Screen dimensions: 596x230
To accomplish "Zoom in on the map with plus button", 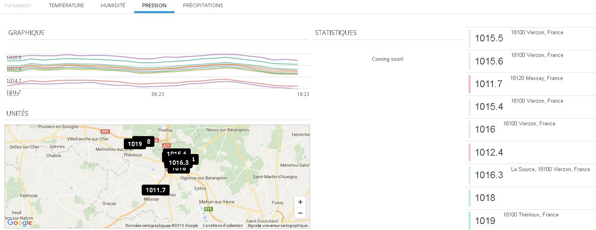I will coord(300,202).
